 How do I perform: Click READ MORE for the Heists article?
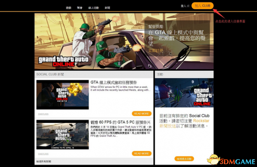(141, 114)
